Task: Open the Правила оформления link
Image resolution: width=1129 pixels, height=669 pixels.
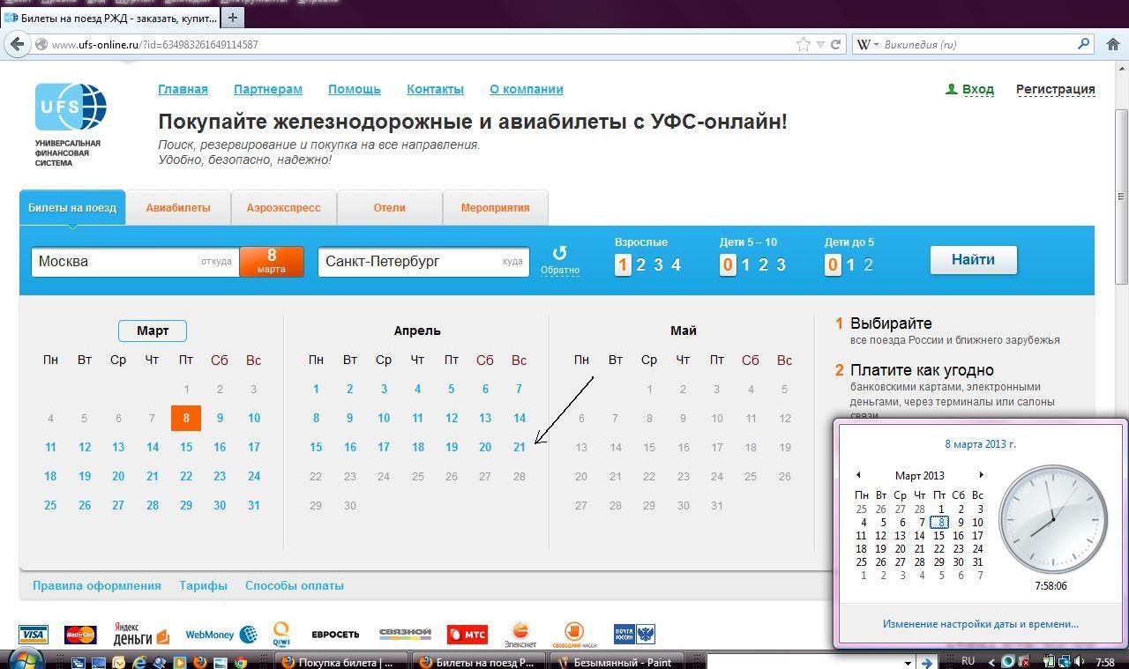Action: [97, 585]
